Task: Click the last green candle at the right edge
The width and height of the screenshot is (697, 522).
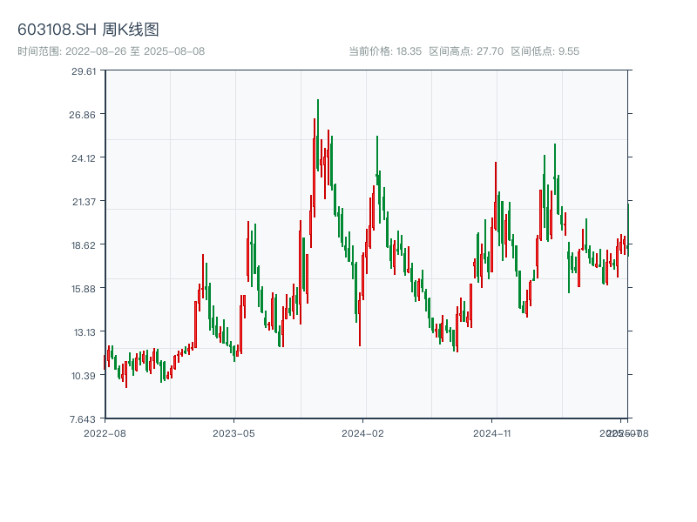Action: [x=628, y=230]
